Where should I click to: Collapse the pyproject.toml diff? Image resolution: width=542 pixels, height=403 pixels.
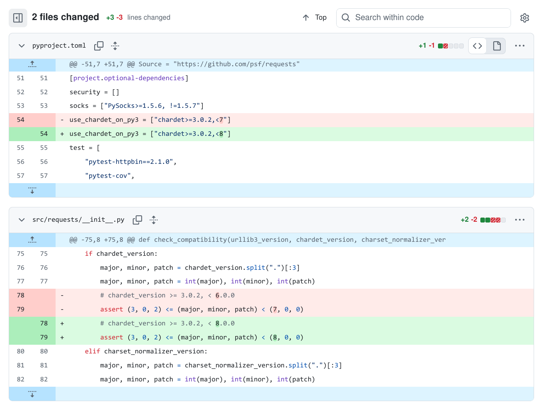(x=22, y=46)
